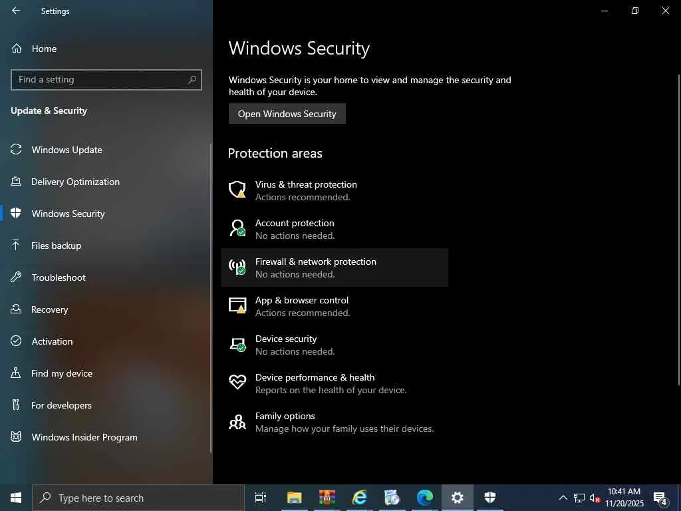Open Account protection area

tap(335, 229)
